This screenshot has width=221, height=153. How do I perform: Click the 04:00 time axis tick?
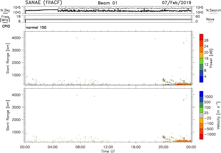pyautogui.click(x=52, y=147)
